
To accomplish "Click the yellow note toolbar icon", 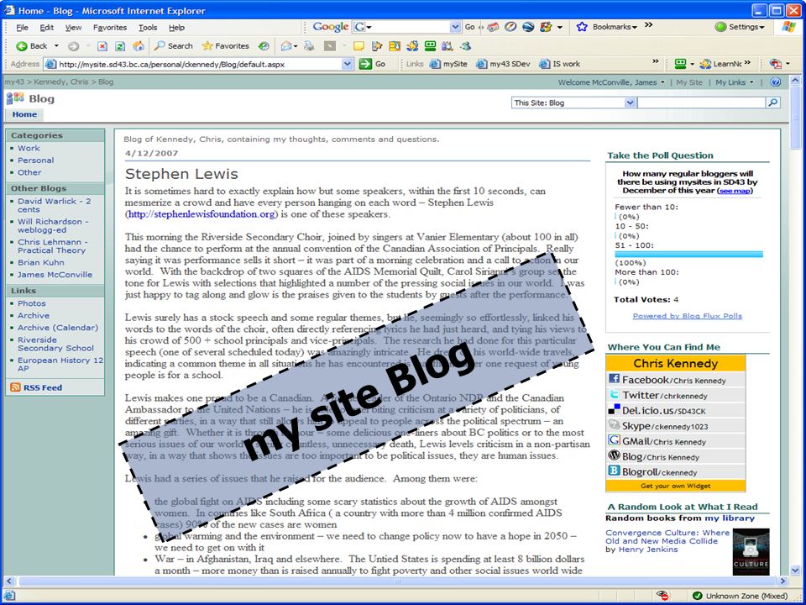I will click(x=359, y=46).
